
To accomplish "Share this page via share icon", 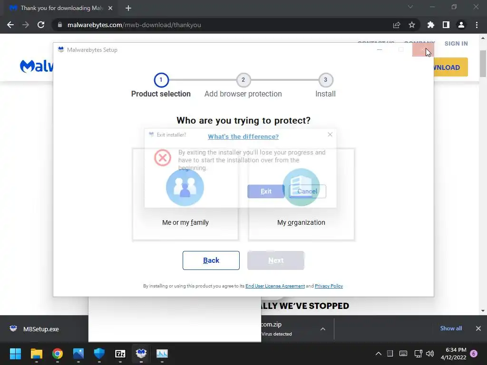I will coord(397,25).
